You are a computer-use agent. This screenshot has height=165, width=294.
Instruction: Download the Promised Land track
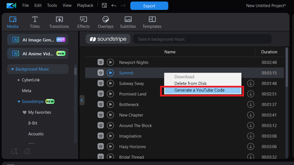pos(251,94)
